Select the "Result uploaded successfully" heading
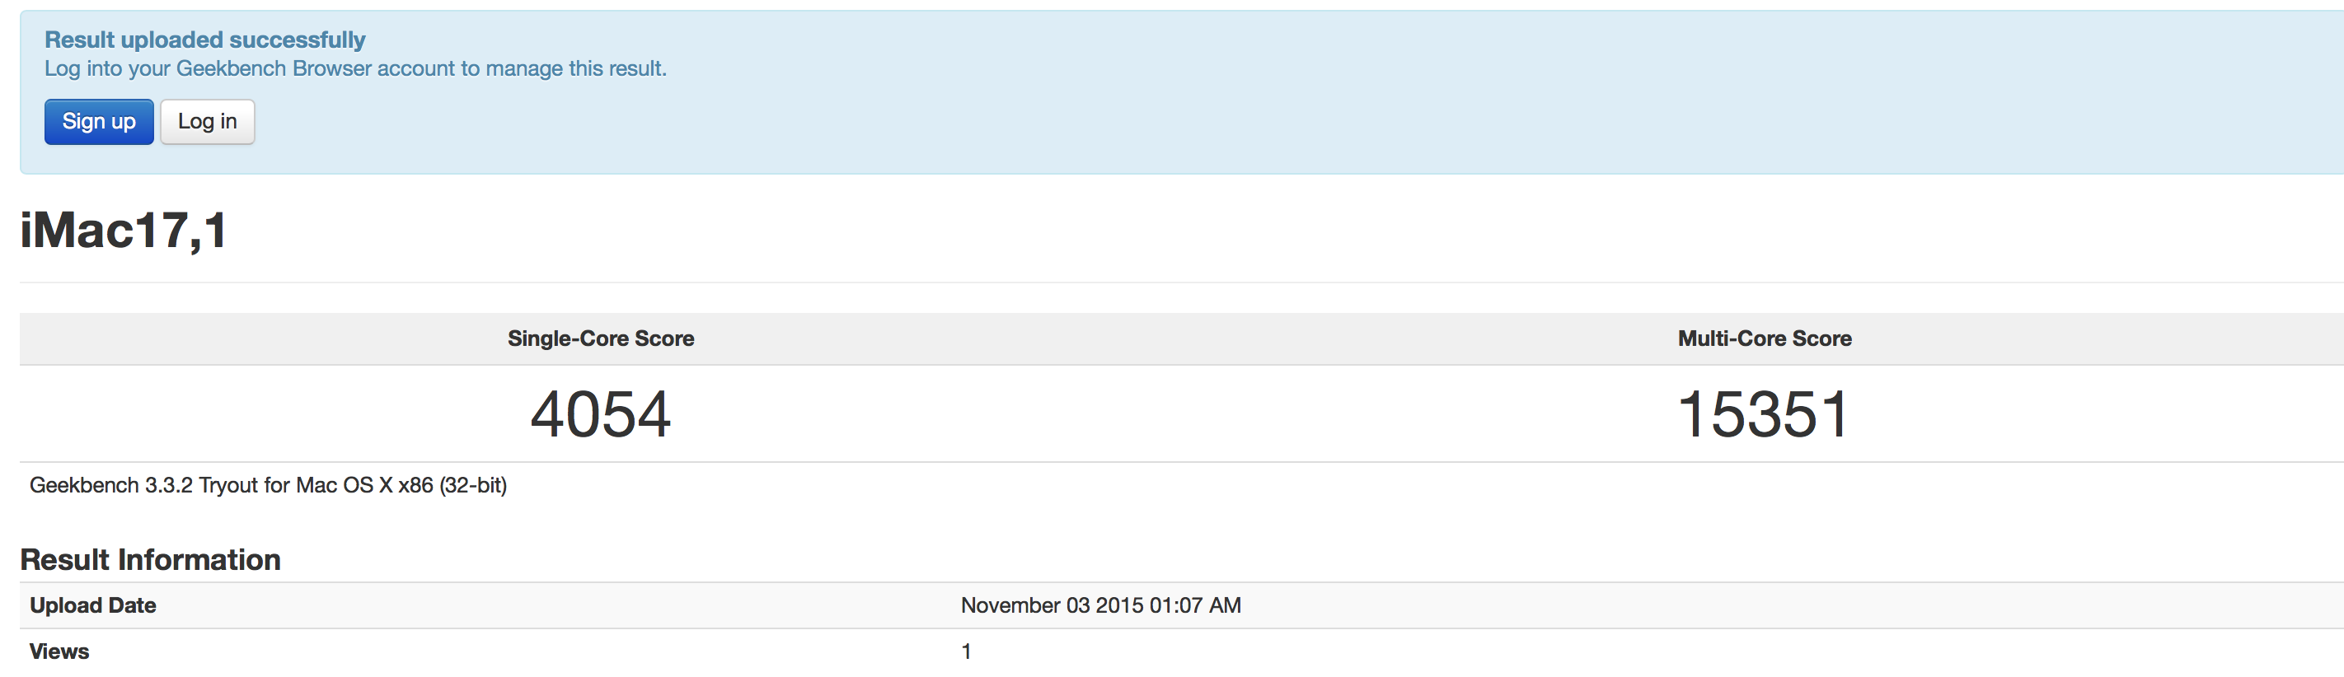The image size is (2344, 677). point(204,40)
